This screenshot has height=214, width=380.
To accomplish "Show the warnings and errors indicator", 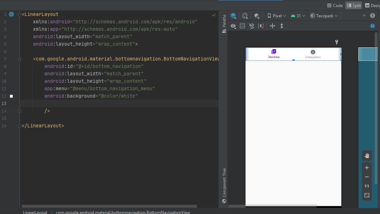I will [x=372, y=16].
